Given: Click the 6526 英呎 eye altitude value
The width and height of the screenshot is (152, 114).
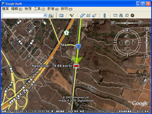Looking at the screenshot, I should coord(143,111).
